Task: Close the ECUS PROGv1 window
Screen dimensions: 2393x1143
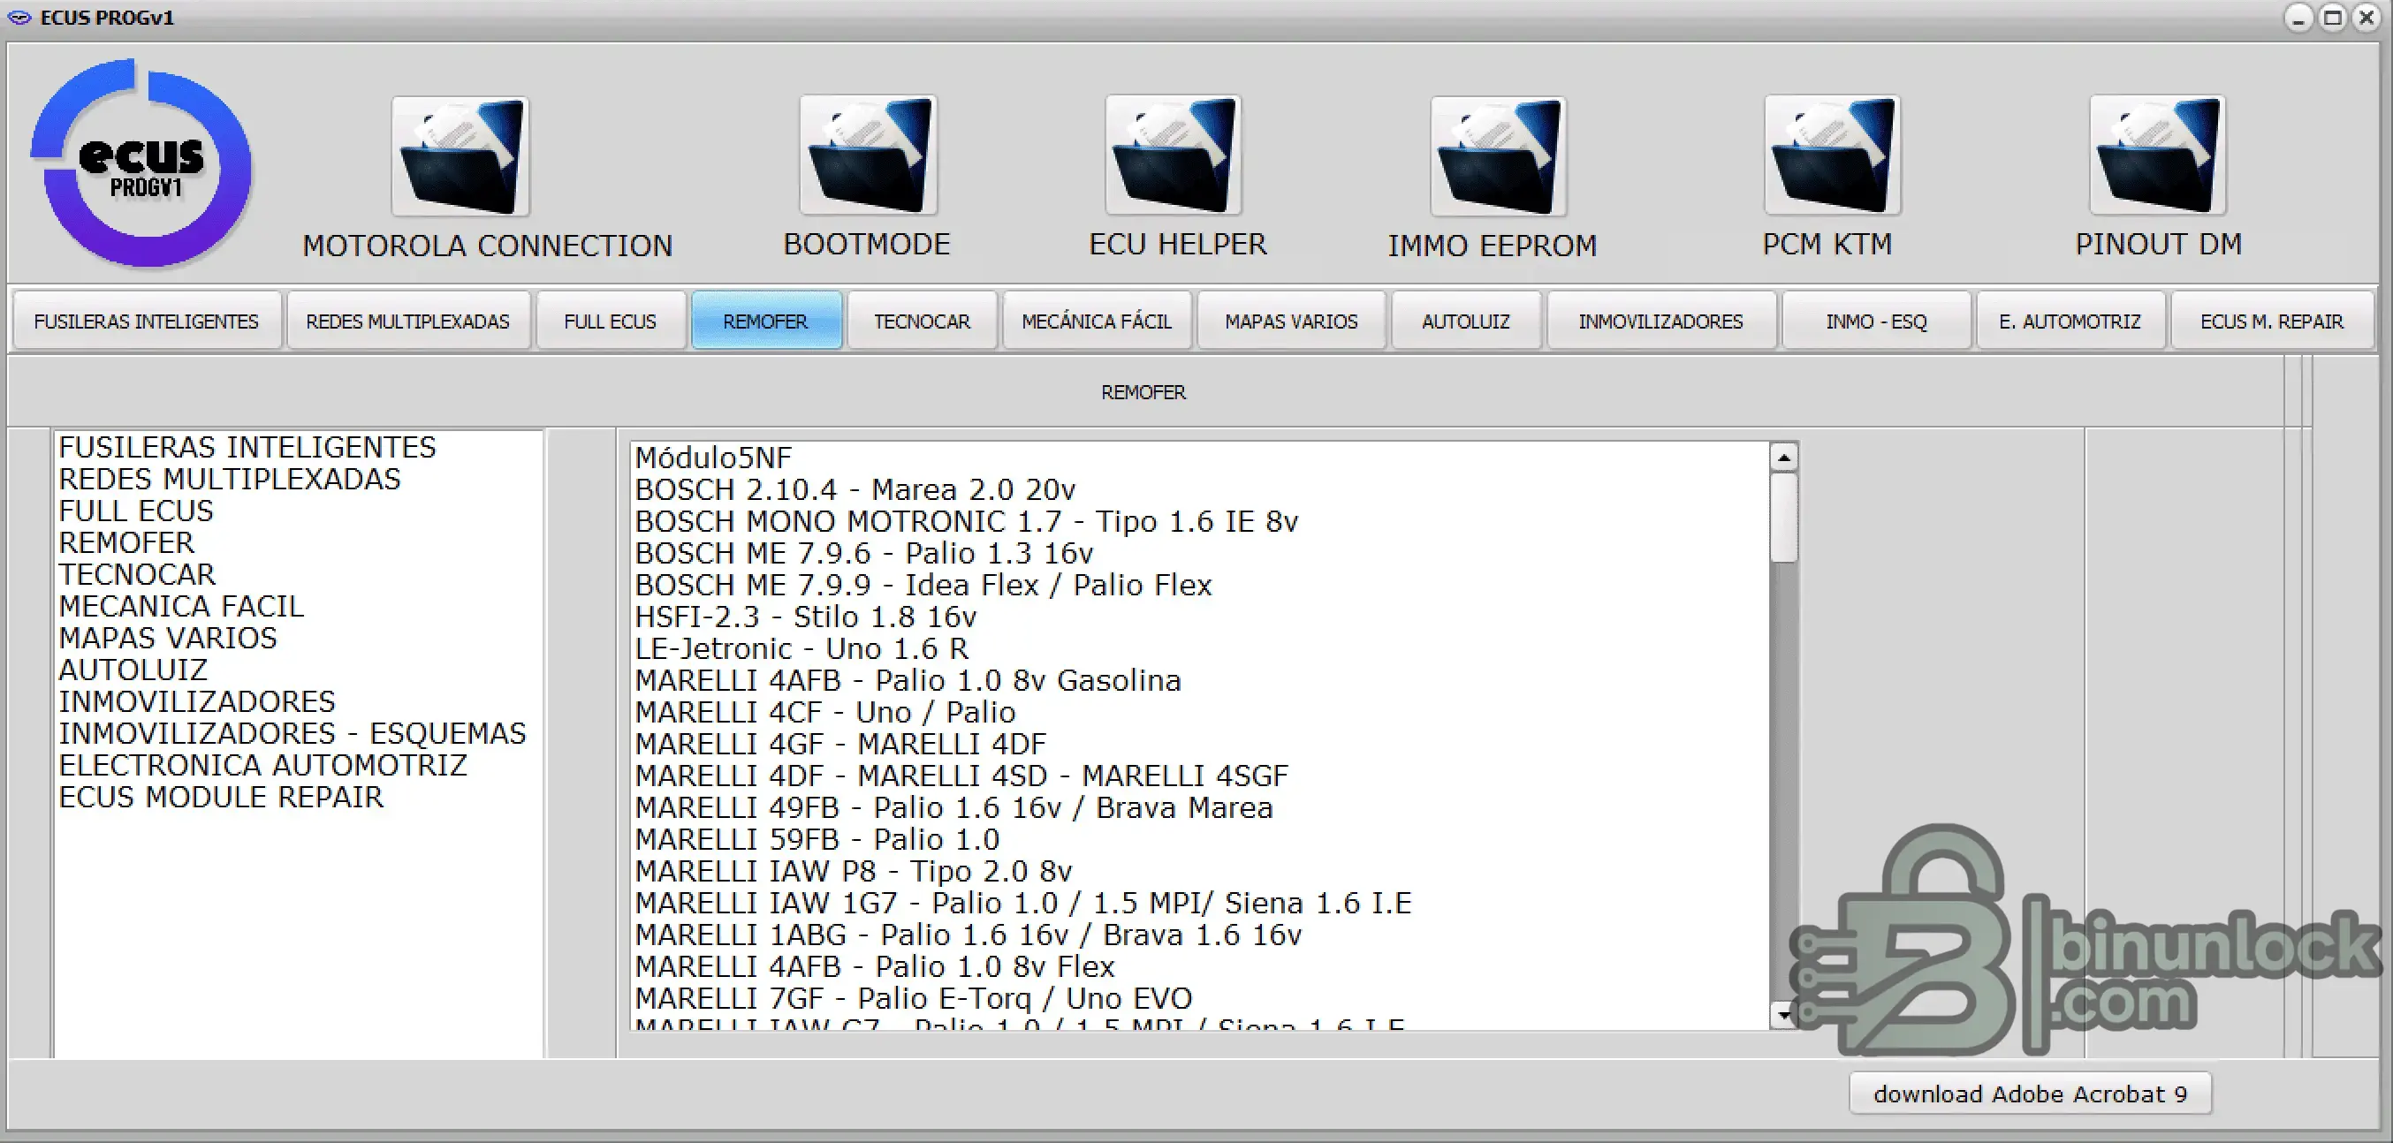Action: [2367, 18]
